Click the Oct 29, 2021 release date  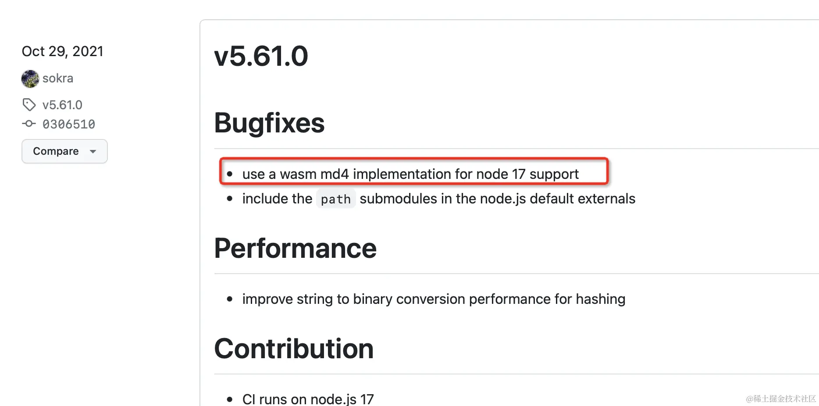click(62, 51)
